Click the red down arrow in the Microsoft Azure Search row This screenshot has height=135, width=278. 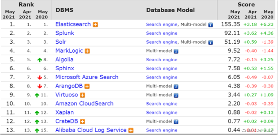tap(40, 78)
